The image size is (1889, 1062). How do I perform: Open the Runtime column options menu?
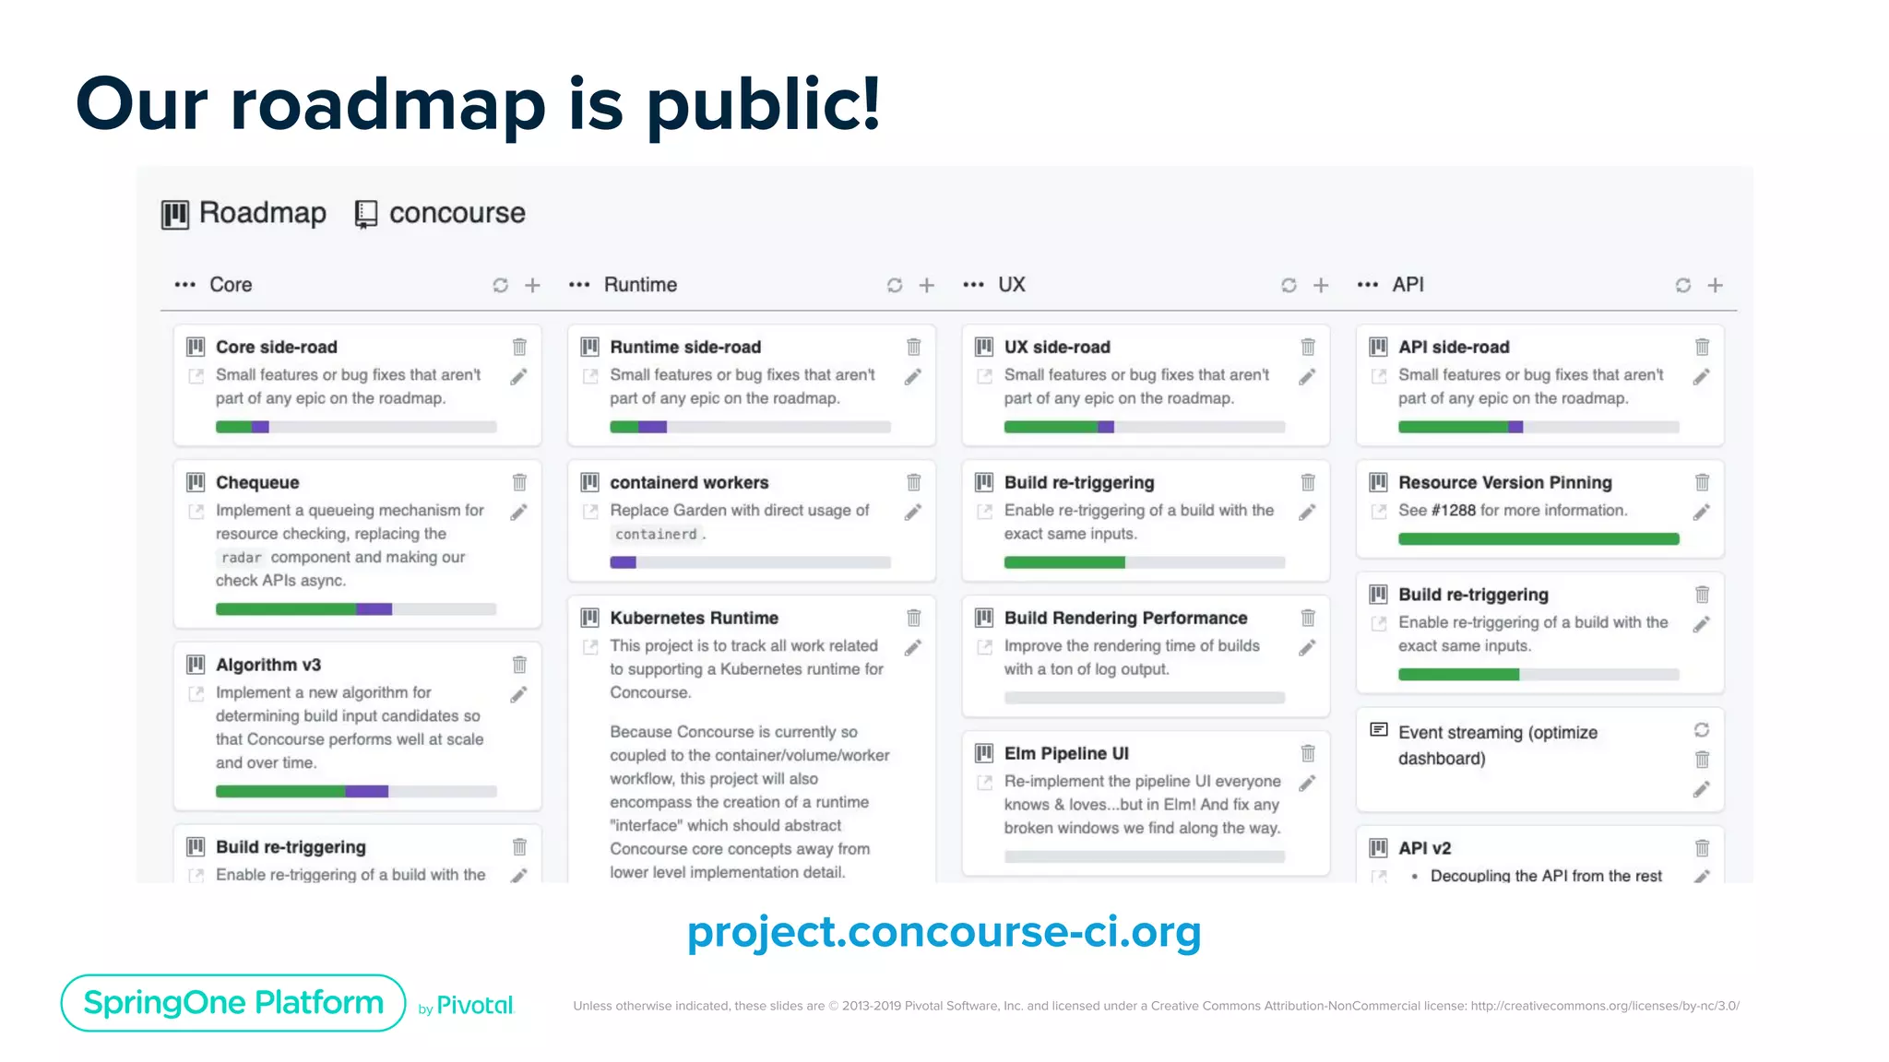point(579,285)
